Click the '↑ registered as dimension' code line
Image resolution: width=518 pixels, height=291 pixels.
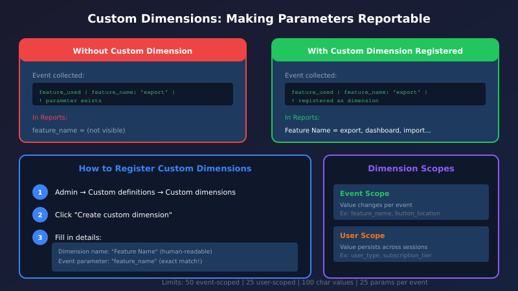click(x=335, y=101)
